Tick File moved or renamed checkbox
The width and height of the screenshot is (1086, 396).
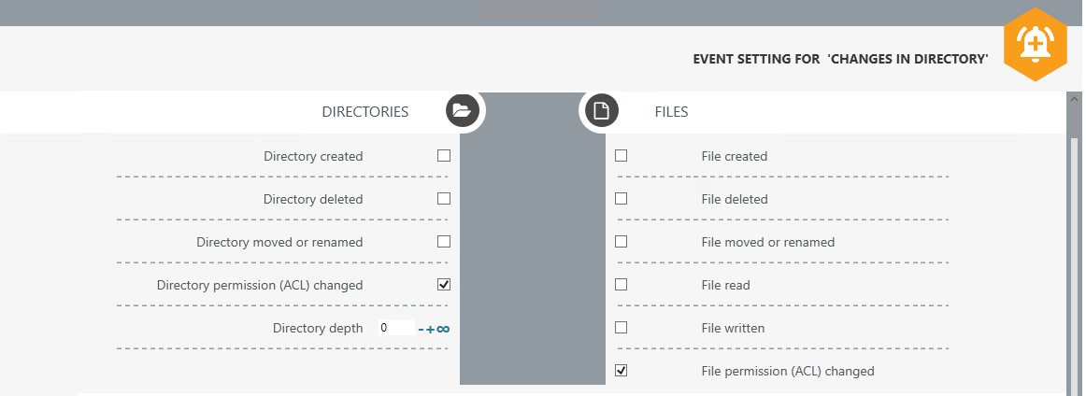coord(622,242)
